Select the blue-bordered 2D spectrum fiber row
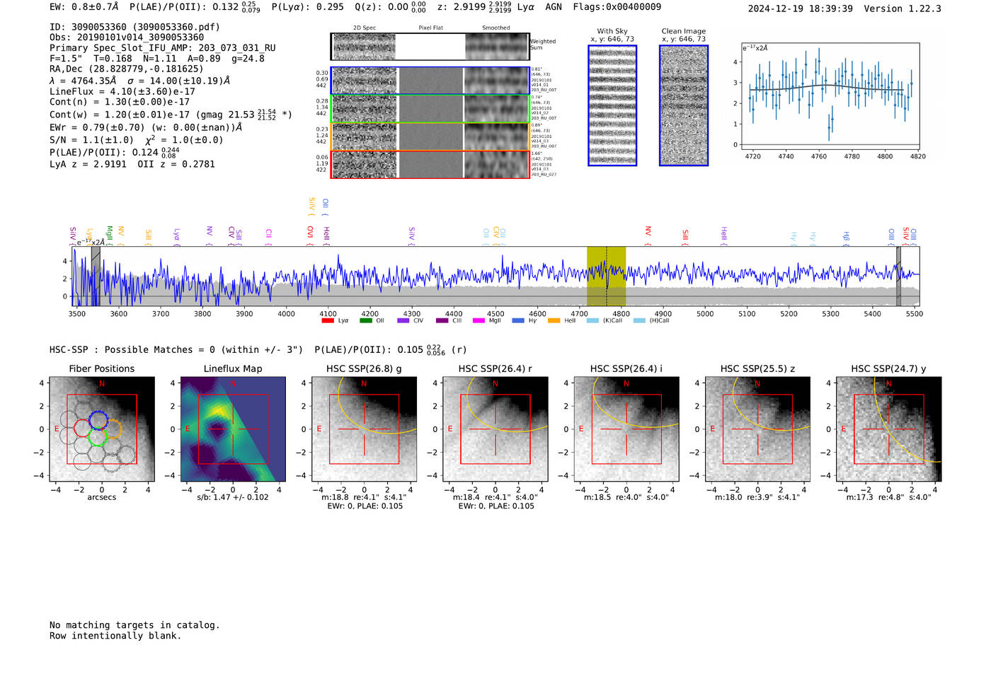Image resolution: width=991 pixels, height=674 pixels. point(430,81)
